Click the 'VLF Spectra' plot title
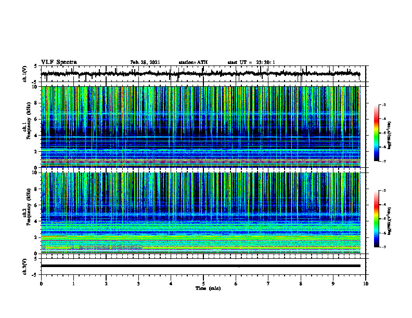The width and height of the screenshot is (412, 318). 59,62
